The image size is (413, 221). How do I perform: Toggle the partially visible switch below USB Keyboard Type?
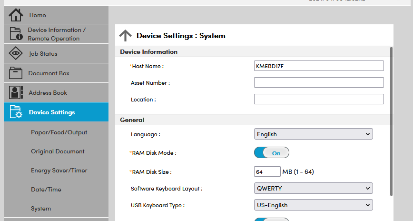(x=272, y=219)
